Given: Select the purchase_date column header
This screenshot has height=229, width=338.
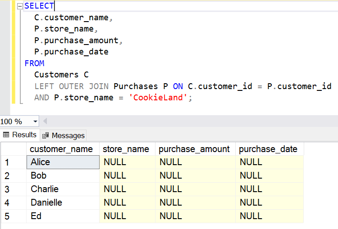Looking at the screenshot, I should [x=268, y=149].
